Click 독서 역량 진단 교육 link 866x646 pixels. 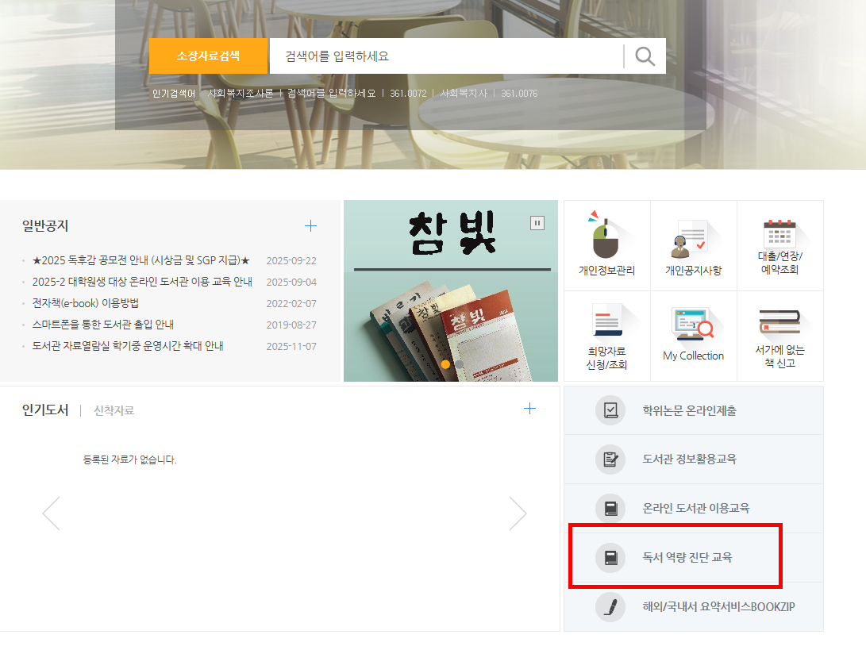687,558
